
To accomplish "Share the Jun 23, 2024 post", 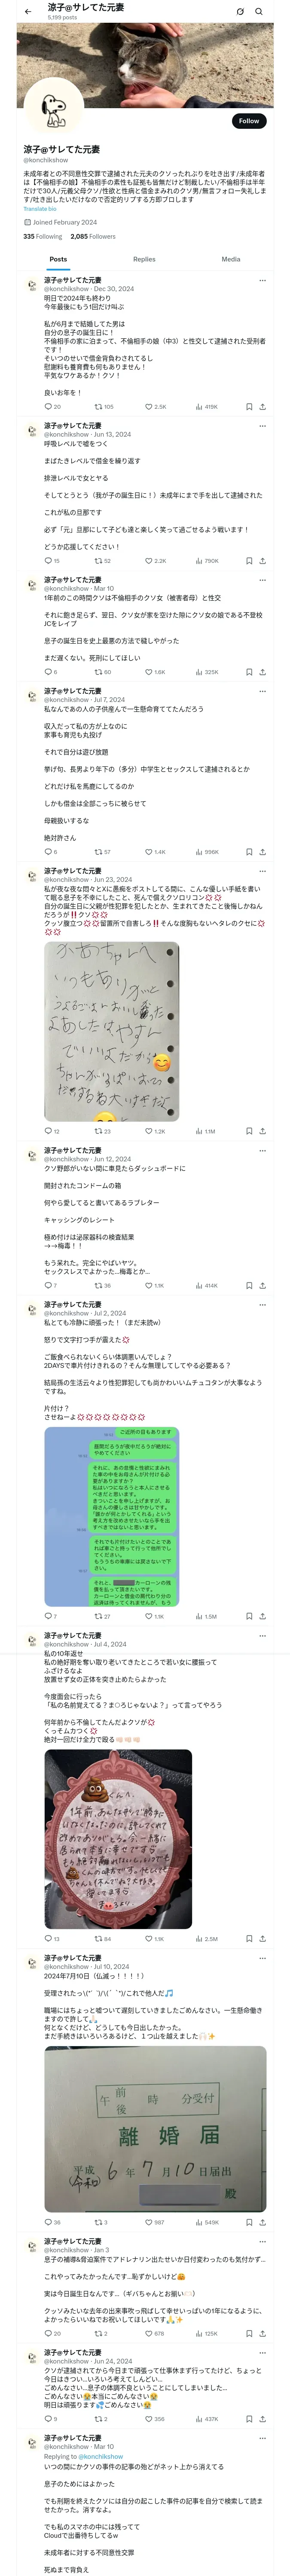I will coord(262,1131).
